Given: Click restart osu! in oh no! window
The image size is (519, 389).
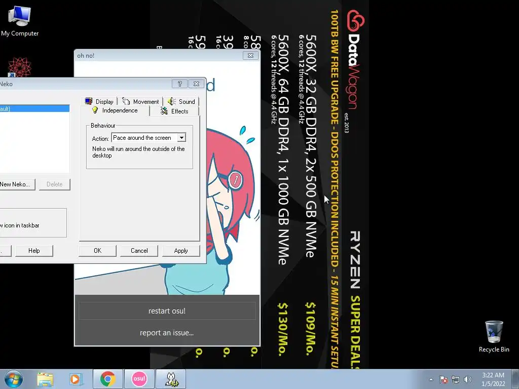Looking at the screenshot, I should click(167, 311).
